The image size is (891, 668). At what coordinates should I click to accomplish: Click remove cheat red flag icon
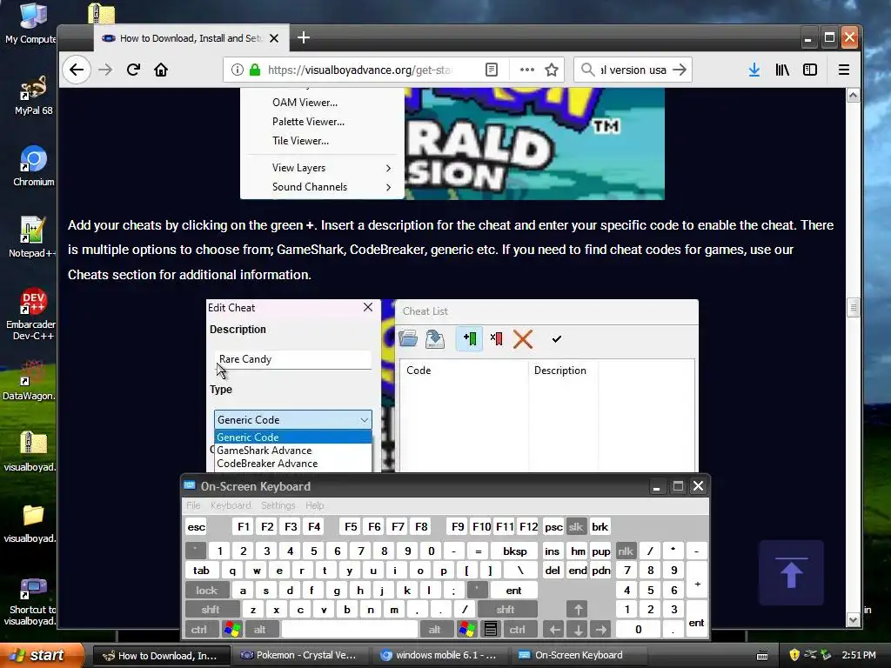coord(496,339)
